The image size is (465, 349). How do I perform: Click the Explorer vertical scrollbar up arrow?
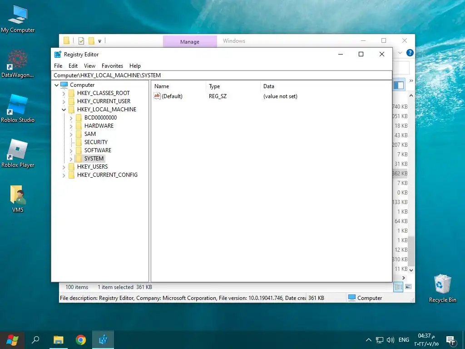(411, 95)
